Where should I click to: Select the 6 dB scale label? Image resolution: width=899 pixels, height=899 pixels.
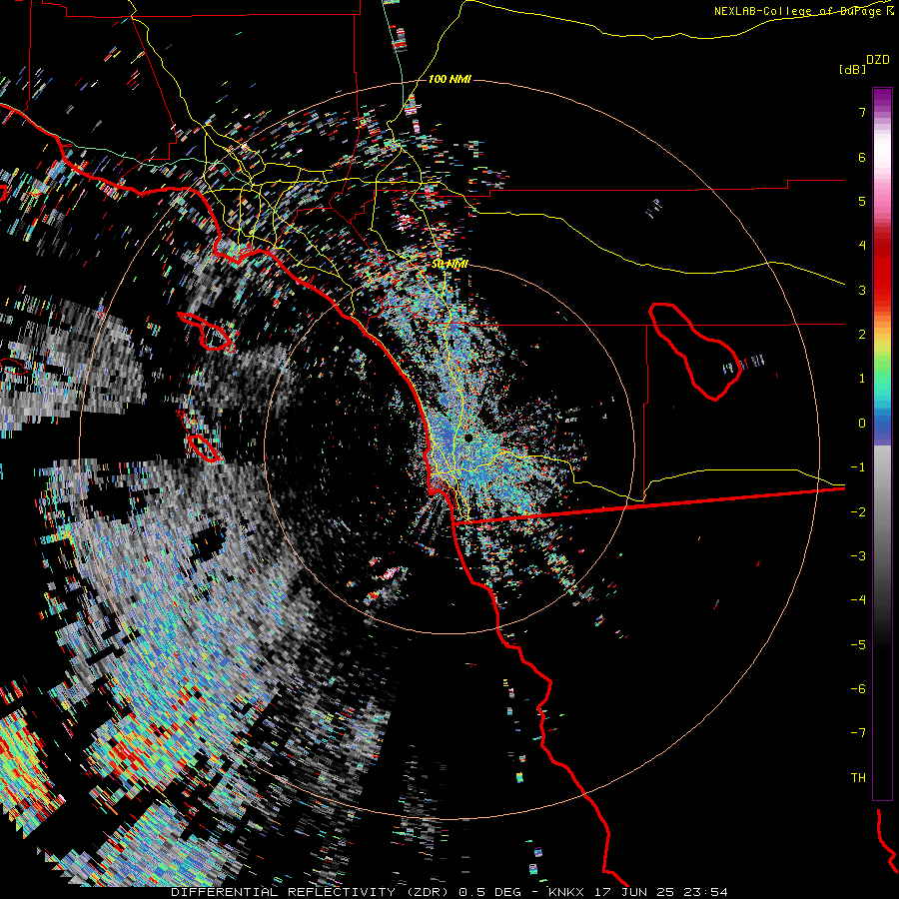coord(862,157)
